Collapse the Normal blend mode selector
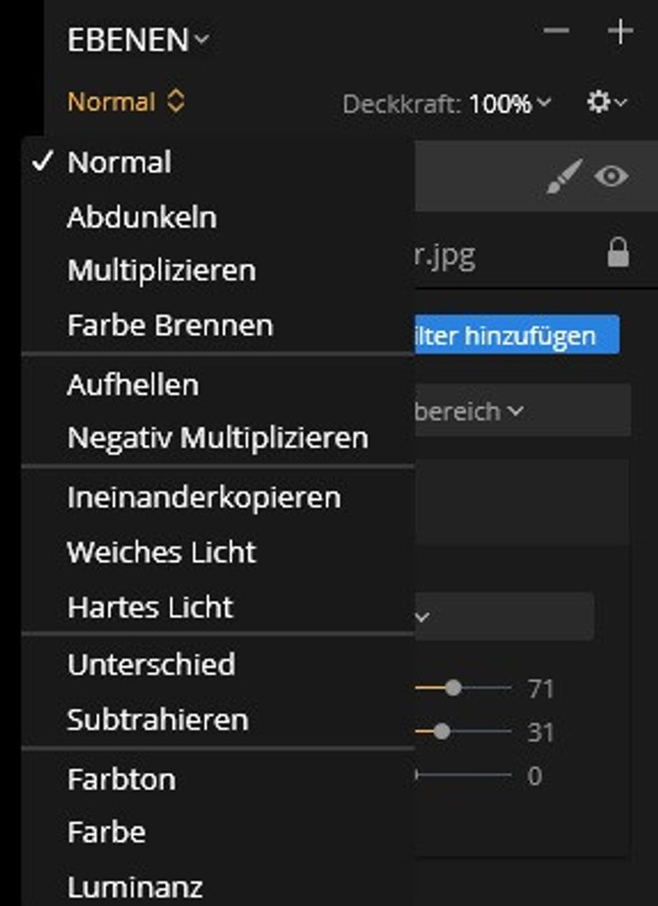 (x=127, y=102)
